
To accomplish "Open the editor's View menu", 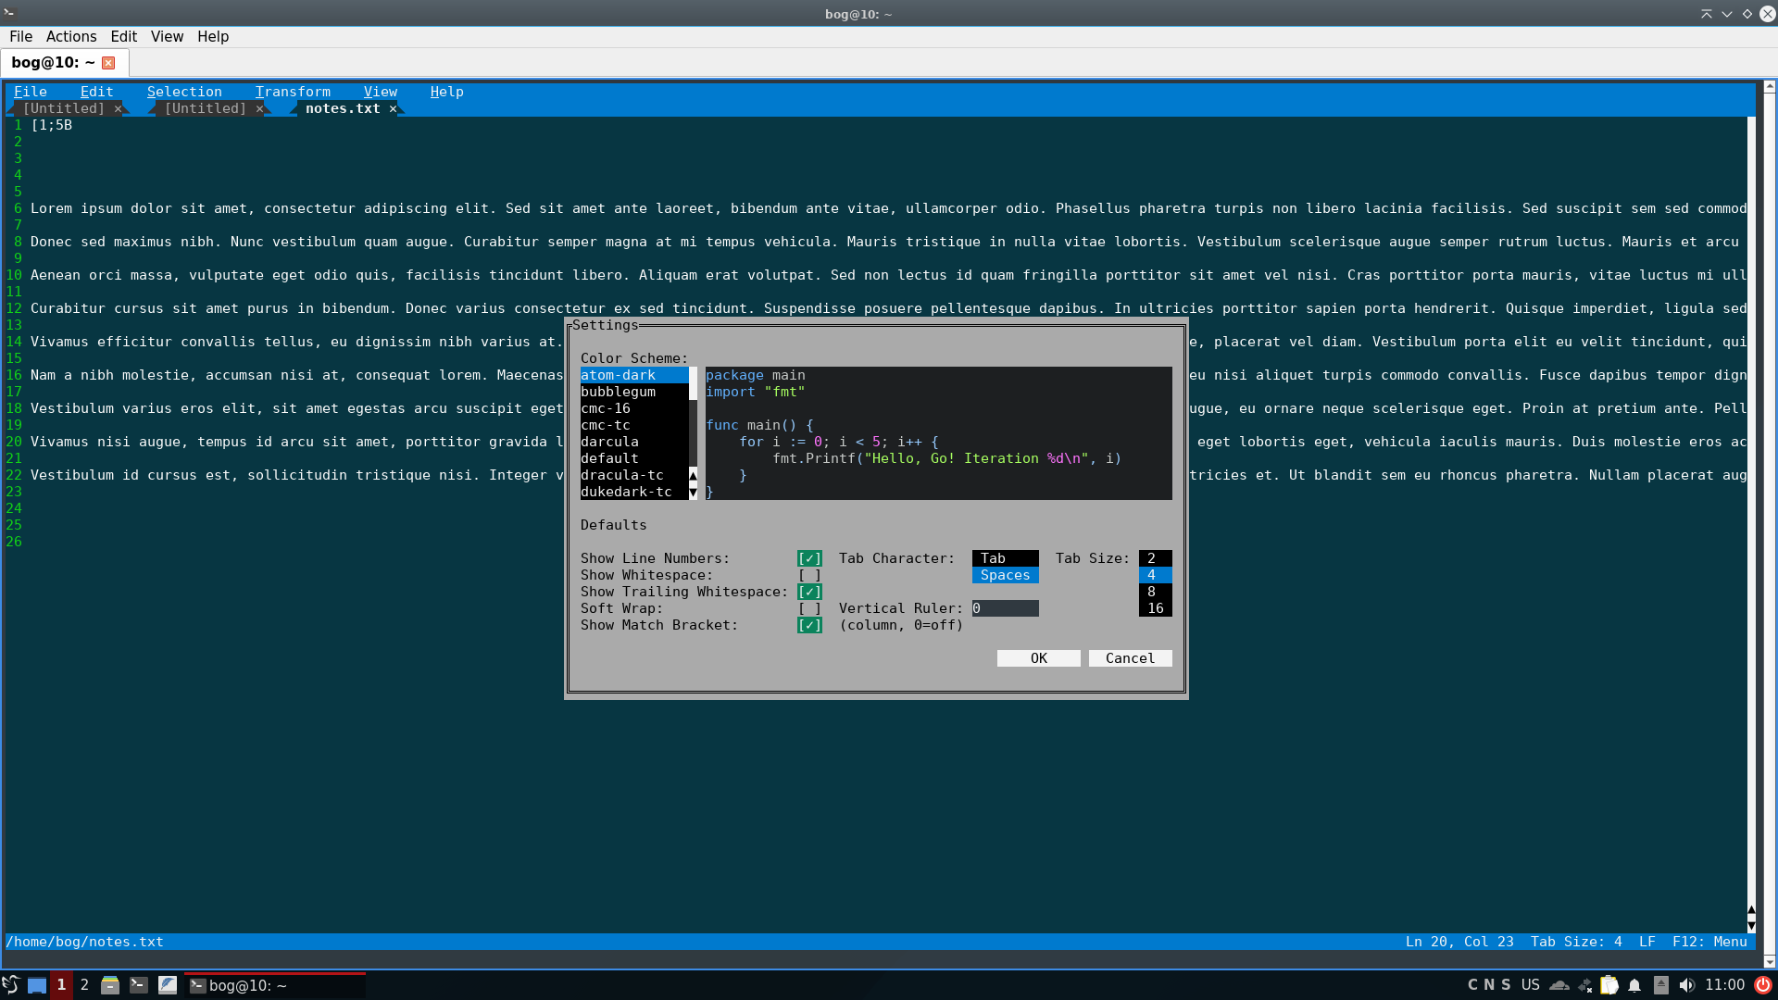I will [381, 92].
